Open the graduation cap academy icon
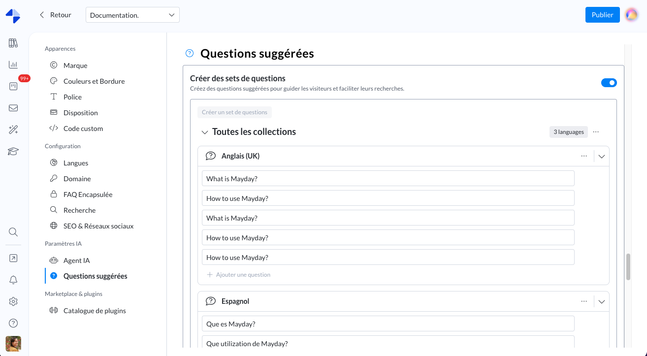Viewport: 647px width, 356px height. tap(13, 151)
